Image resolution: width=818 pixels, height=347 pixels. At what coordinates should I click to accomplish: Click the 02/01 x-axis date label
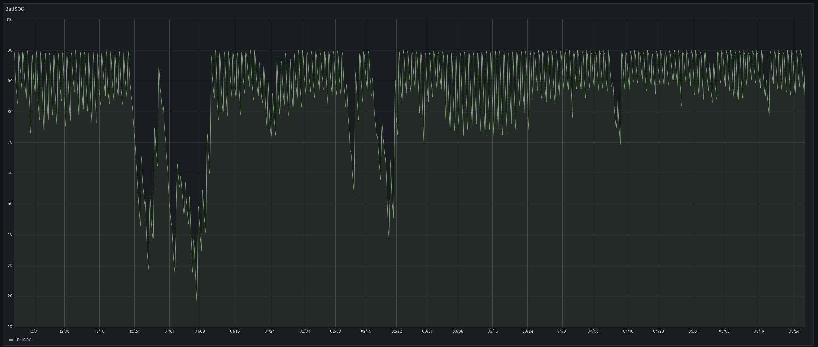tap(305, 331)
